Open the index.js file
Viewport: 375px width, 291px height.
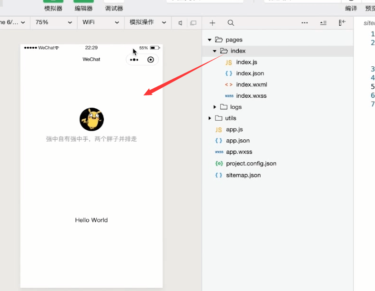tap(246, 62)
